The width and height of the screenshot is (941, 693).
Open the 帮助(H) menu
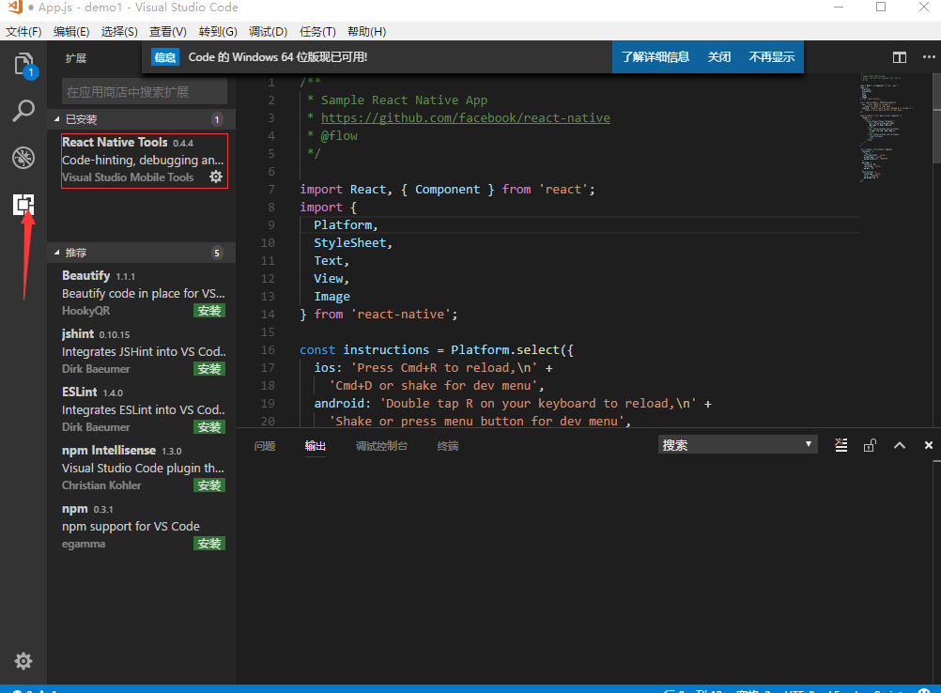pos(366,32)
